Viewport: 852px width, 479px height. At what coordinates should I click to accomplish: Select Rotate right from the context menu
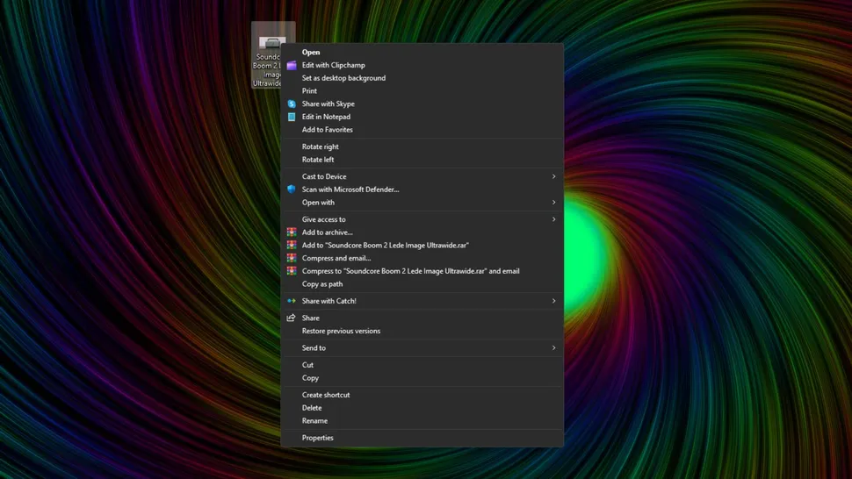[x=320, y=147]
